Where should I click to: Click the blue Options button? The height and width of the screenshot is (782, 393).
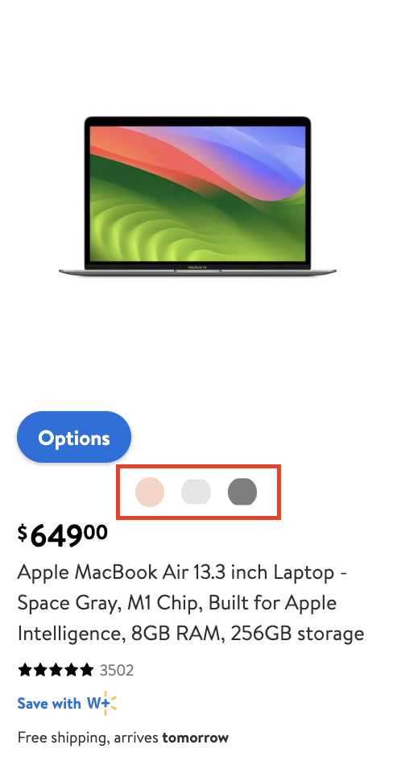(x=74, y=437)
